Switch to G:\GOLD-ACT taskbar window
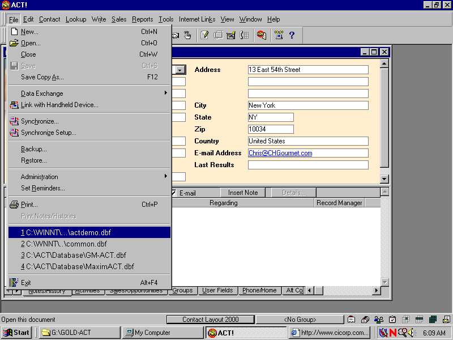Image resolution: width=453 pixels, height=340 pixels. [80, 333]
